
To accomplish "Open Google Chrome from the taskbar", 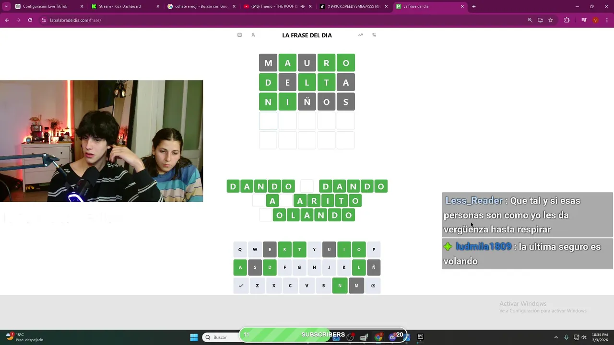I will point(378,337).
